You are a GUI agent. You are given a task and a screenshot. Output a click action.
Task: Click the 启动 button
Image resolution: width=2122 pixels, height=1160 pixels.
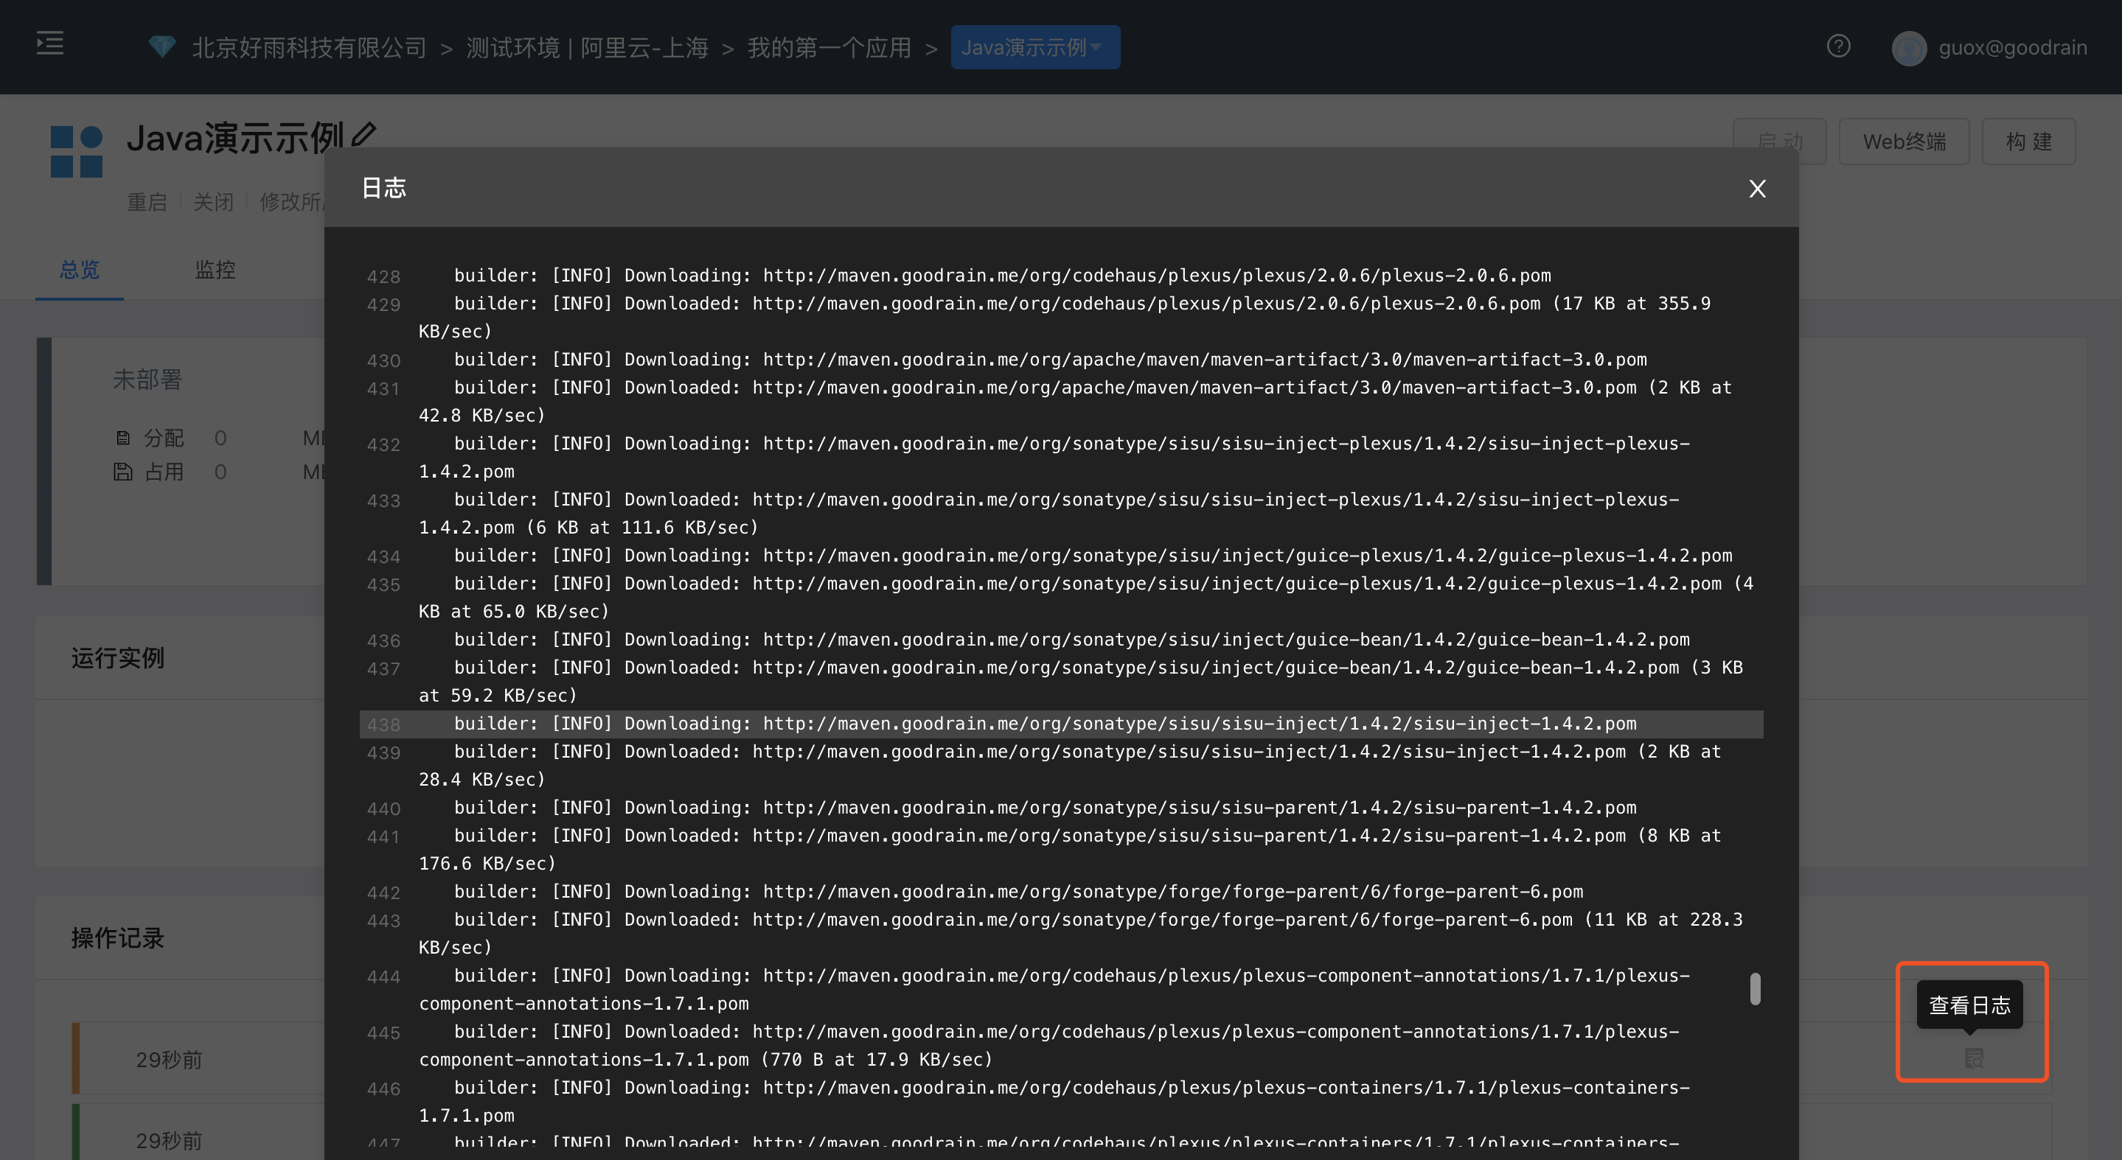point(1780,141)
